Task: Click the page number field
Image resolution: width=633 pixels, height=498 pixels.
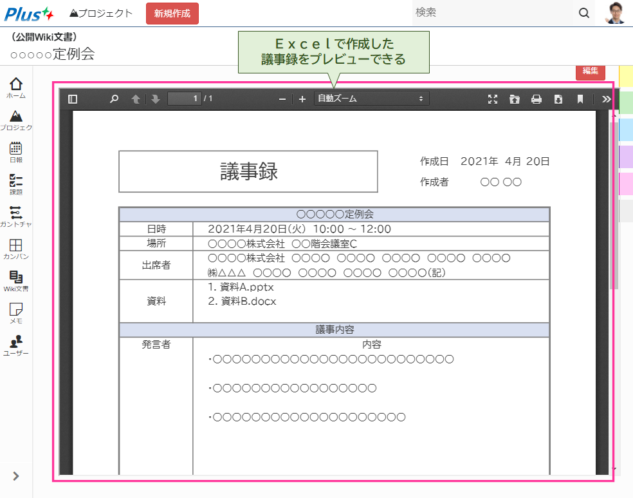Action: pyautogui.click(x=184, y=99)
